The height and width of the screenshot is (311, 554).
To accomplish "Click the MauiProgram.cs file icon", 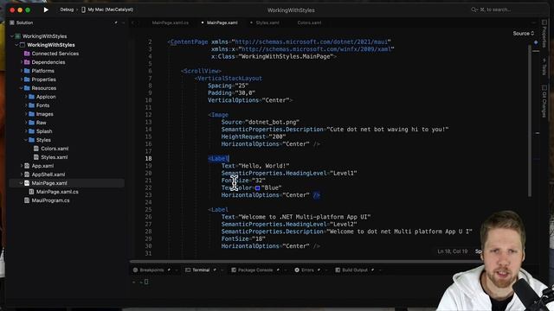I will (x=27, y=200).
